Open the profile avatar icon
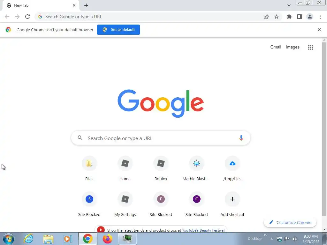The image size is (327, 245). (310, 17)
